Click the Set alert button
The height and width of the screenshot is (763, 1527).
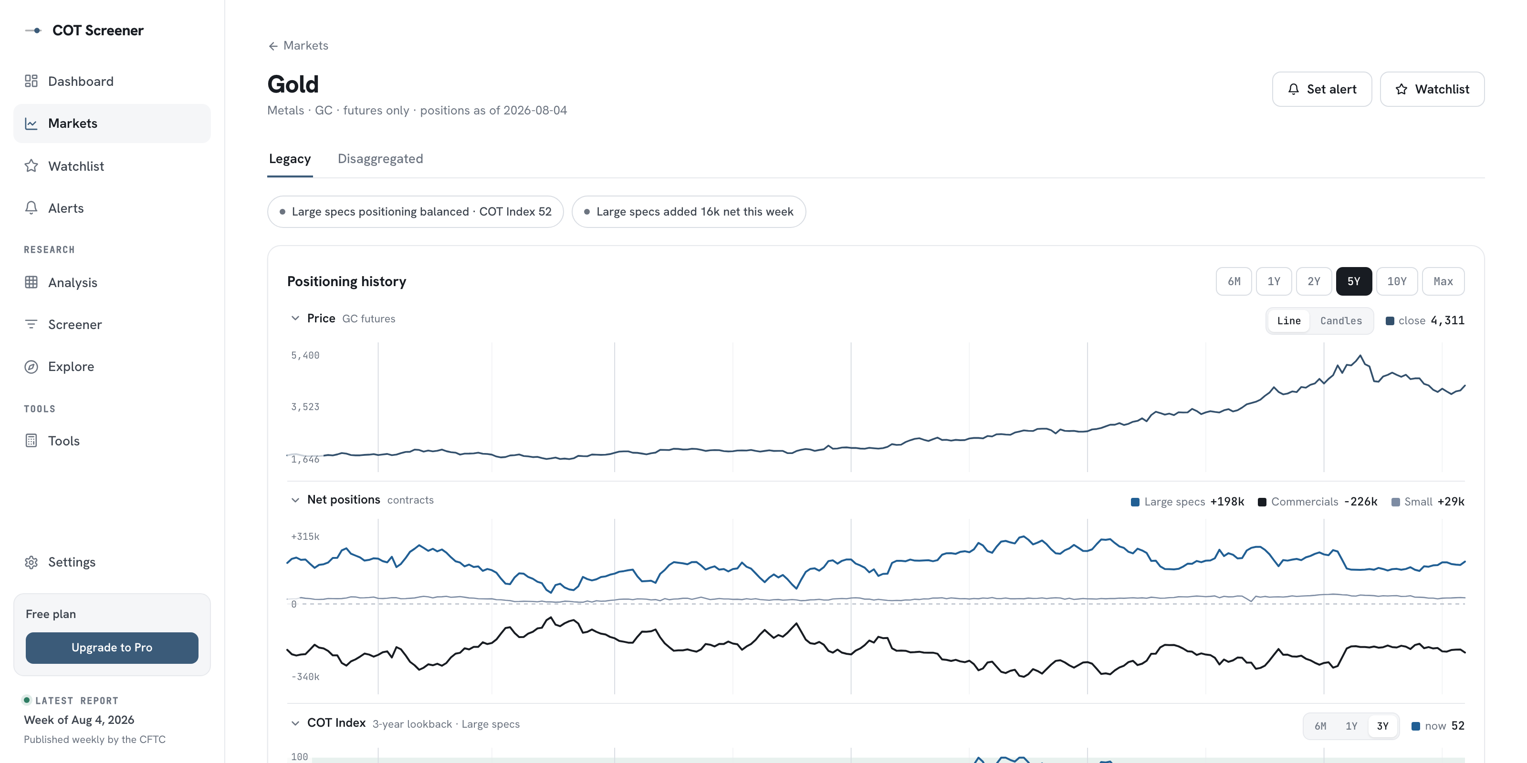pyautogui.click(x=1322, y=90)
